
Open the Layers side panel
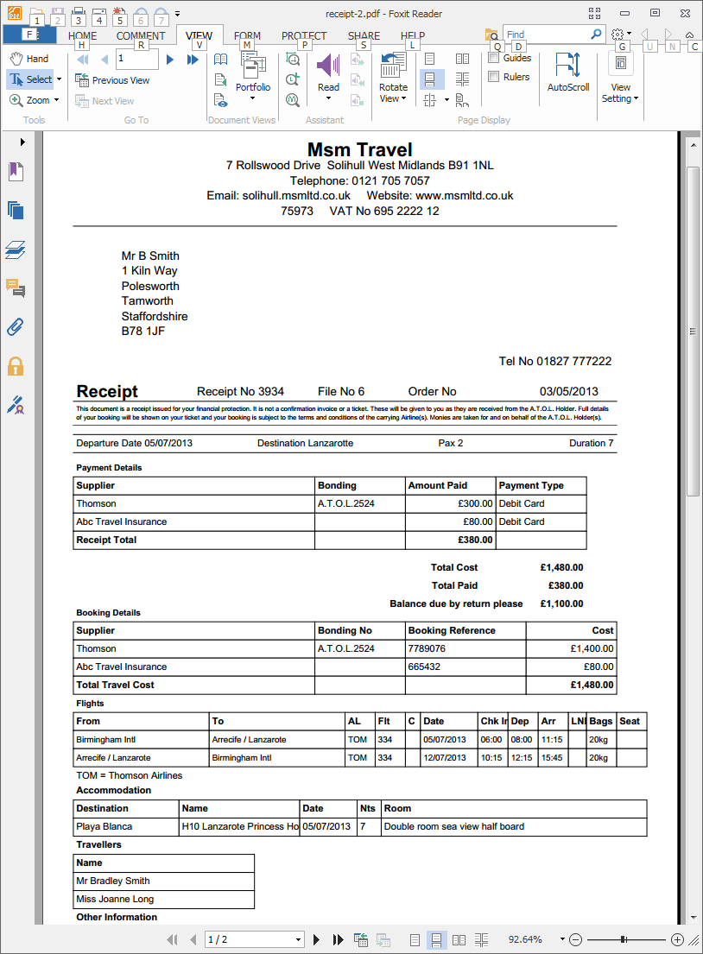[x=16, y=250]
